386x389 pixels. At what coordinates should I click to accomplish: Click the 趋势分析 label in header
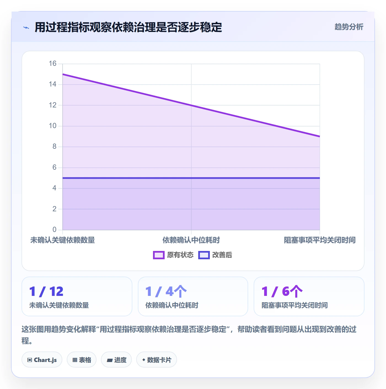[349, 27]
